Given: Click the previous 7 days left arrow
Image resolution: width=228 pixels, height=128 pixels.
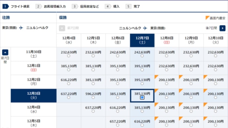Looking at the screenshot, I should [62, 28].
